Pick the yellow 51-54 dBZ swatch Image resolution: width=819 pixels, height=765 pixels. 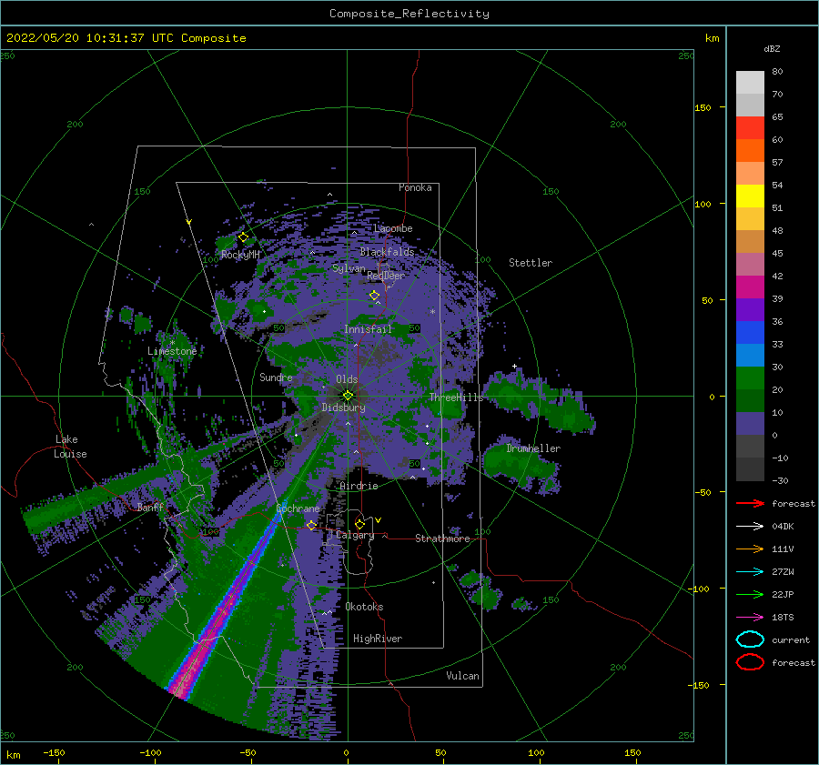coord(750,196)
